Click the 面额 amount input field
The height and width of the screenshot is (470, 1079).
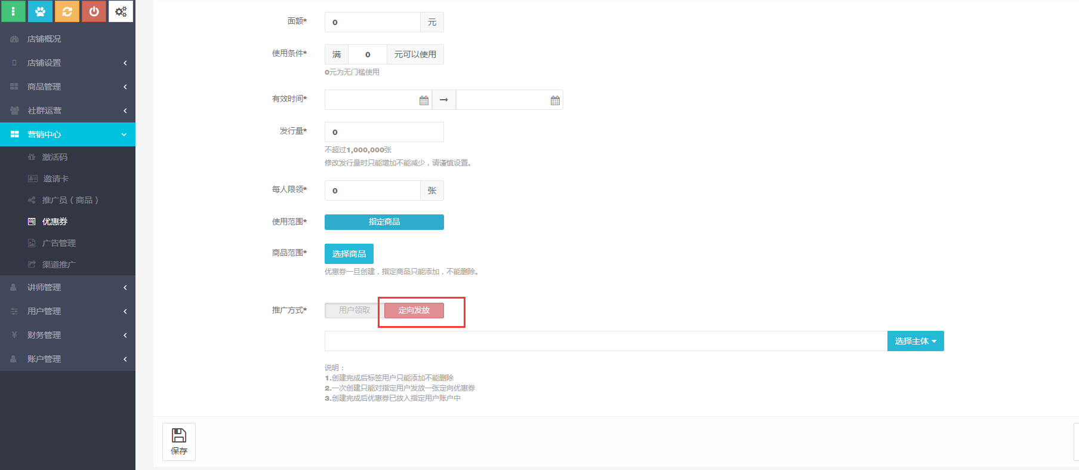point(372,22)
